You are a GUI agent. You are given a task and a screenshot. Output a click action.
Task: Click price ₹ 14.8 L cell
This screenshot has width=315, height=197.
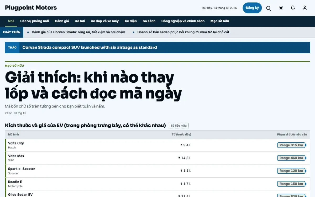coord(185,158)
